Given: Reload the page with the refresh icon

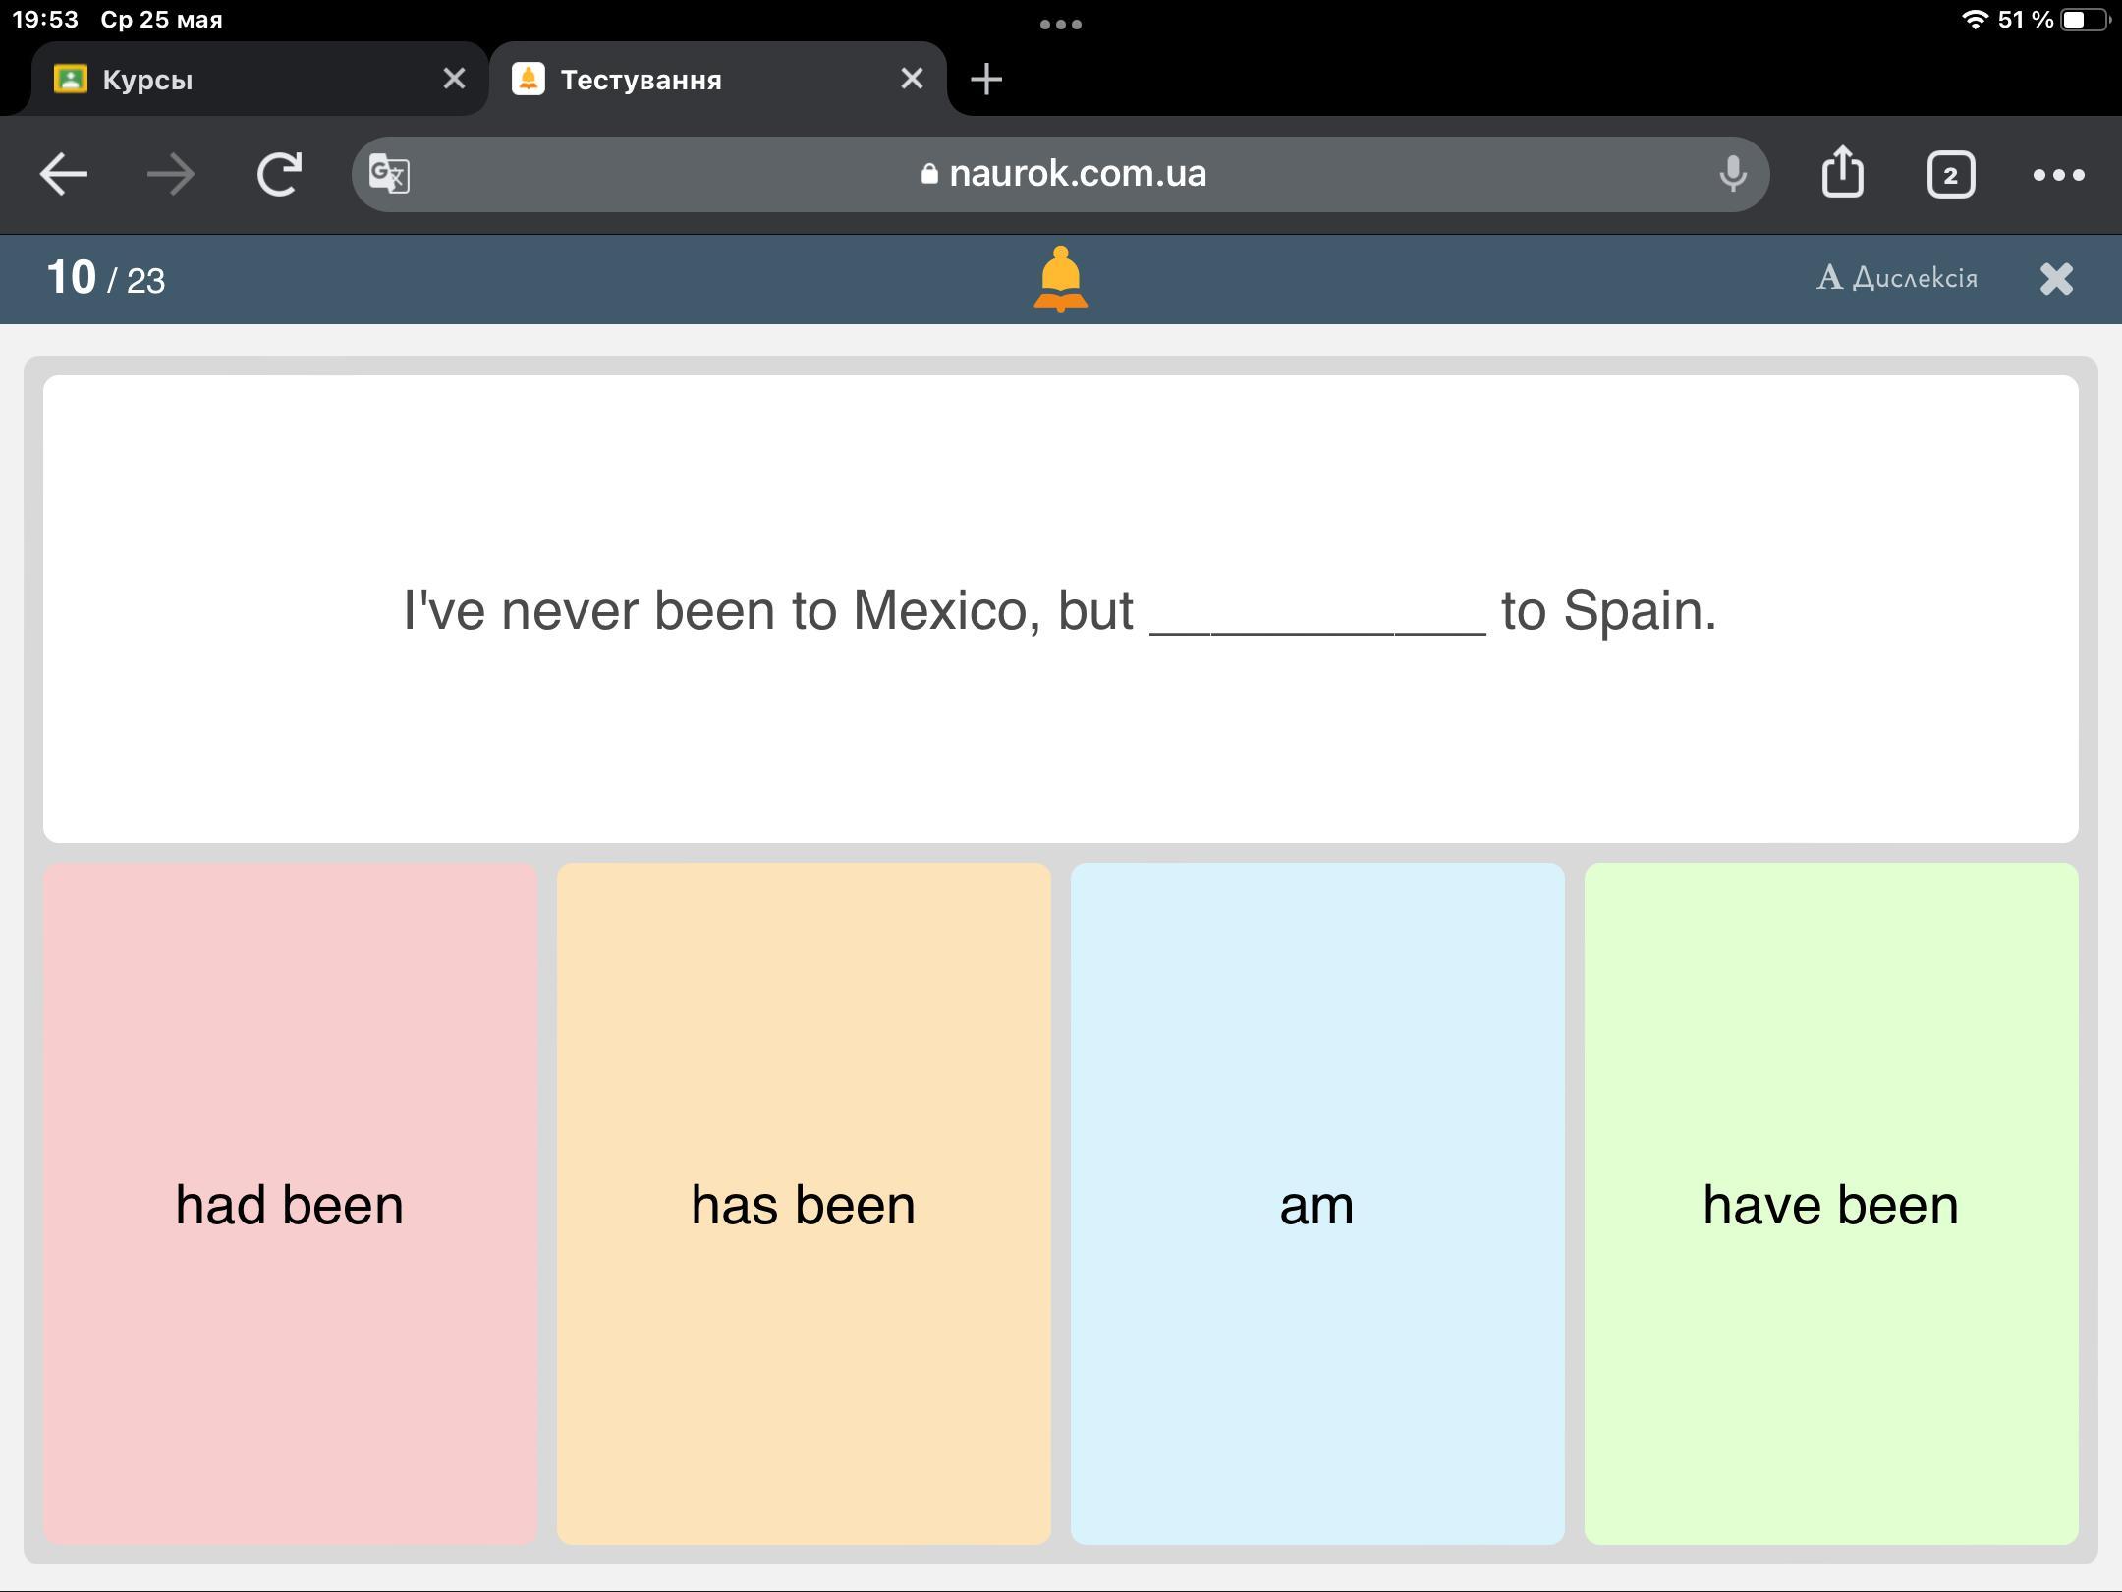Looking at the screenshot, I should coord(279,175).
